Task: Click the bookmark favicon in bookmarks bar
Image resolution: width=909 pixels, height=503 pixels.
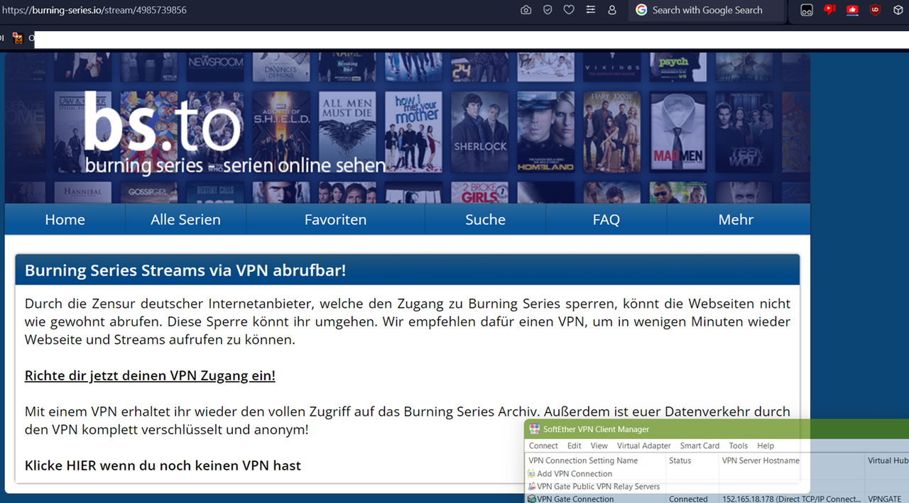Action: (x=18, y=38)
